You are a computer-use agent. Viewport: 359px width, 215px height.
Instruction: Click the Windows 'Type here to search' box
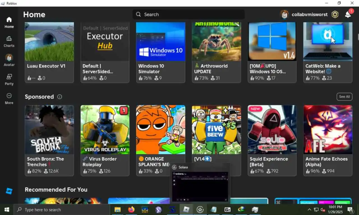(62, 209)
